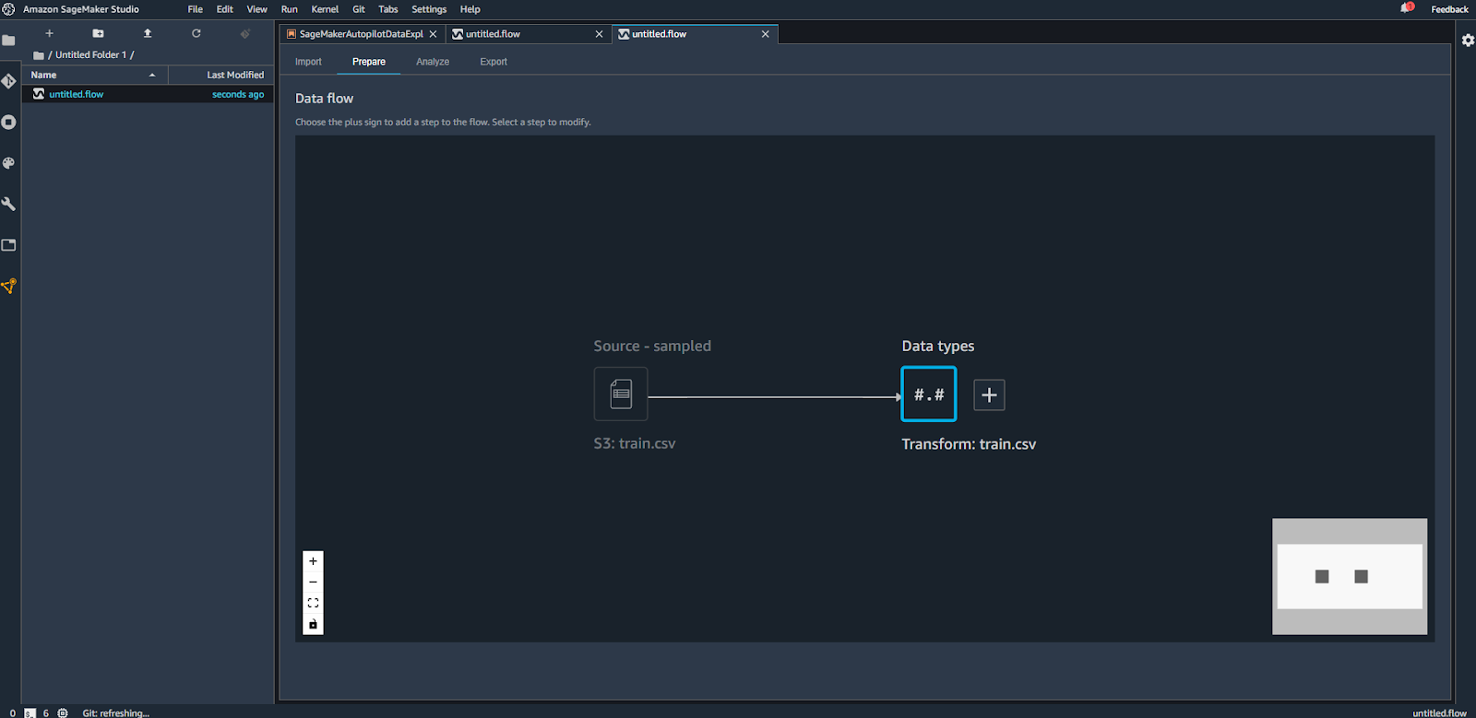Sort files by Last Modified column
The image size is (1476, 718).
click(234, 75)
